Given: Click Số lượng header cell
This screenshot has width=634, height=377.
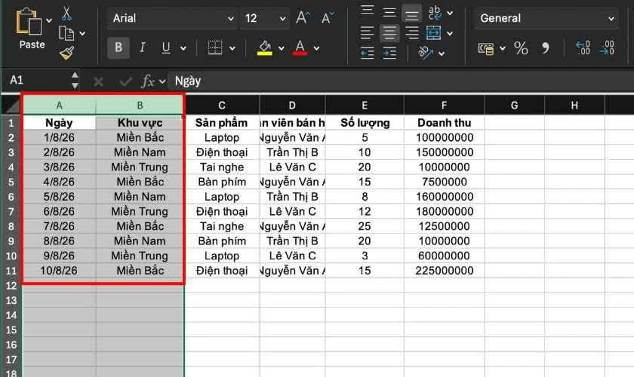Looking at the screenshot, I should [365, 122].
